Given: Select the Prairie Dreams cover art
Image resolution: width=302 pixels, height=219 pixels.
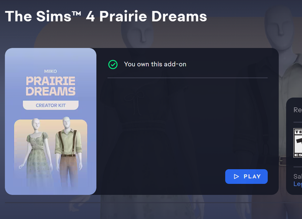Looking at the screenshot, I should pyautogui.click(x=51, y=121).
